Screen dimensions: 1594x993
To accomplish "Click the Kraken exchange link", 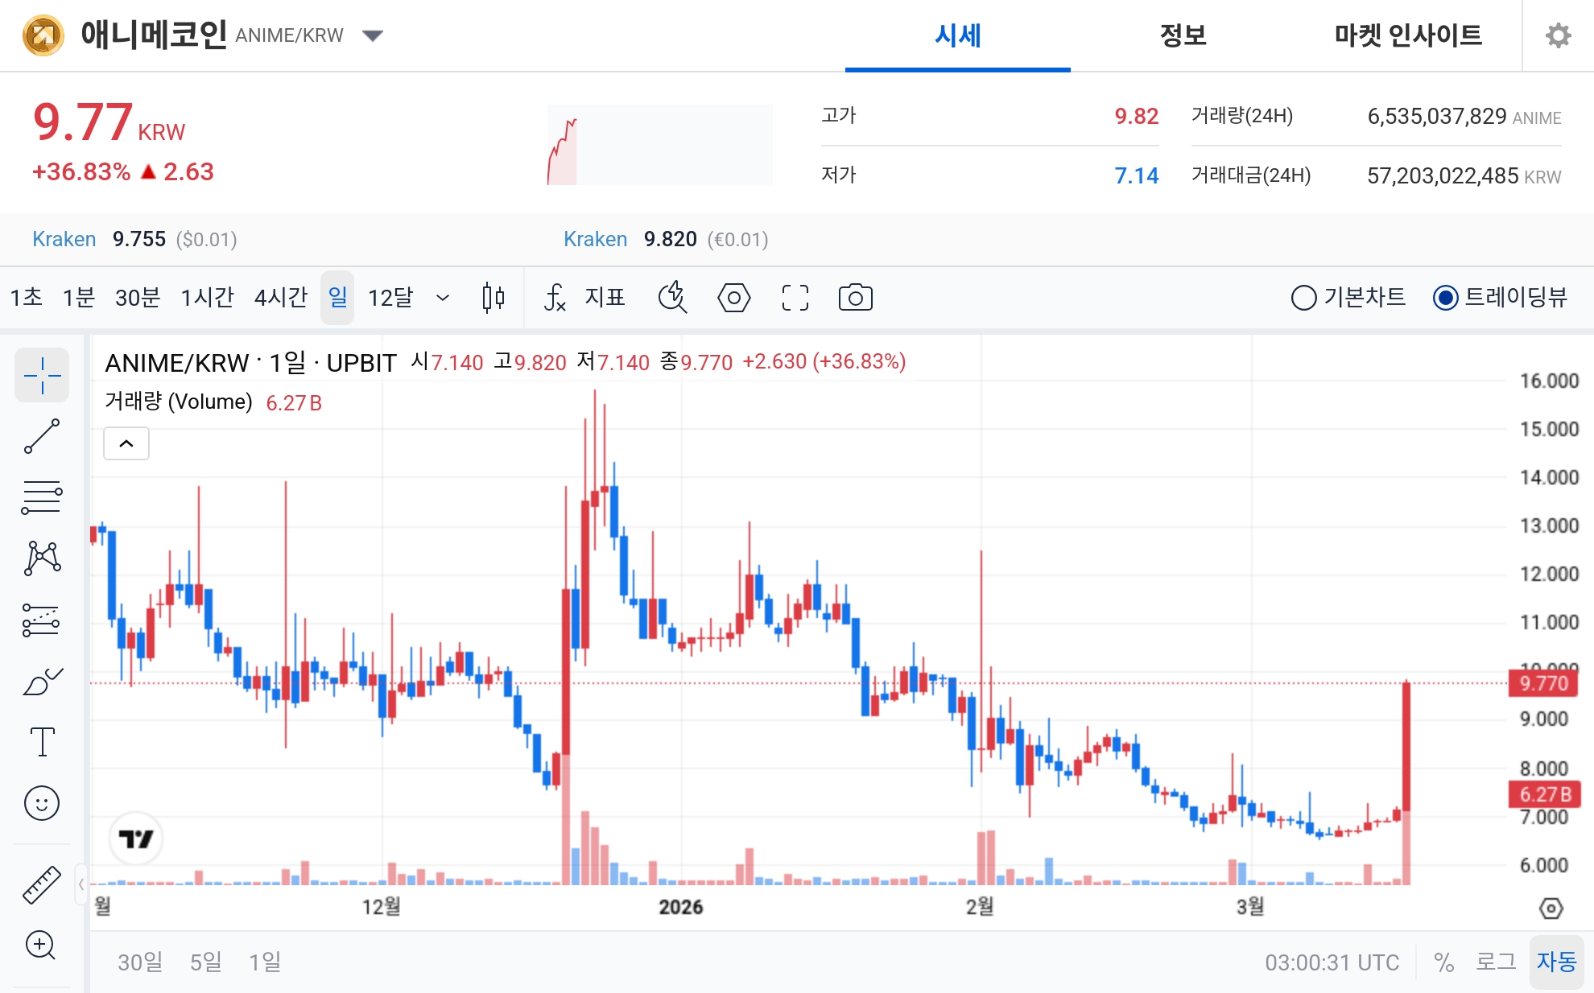I will point(64,239).
